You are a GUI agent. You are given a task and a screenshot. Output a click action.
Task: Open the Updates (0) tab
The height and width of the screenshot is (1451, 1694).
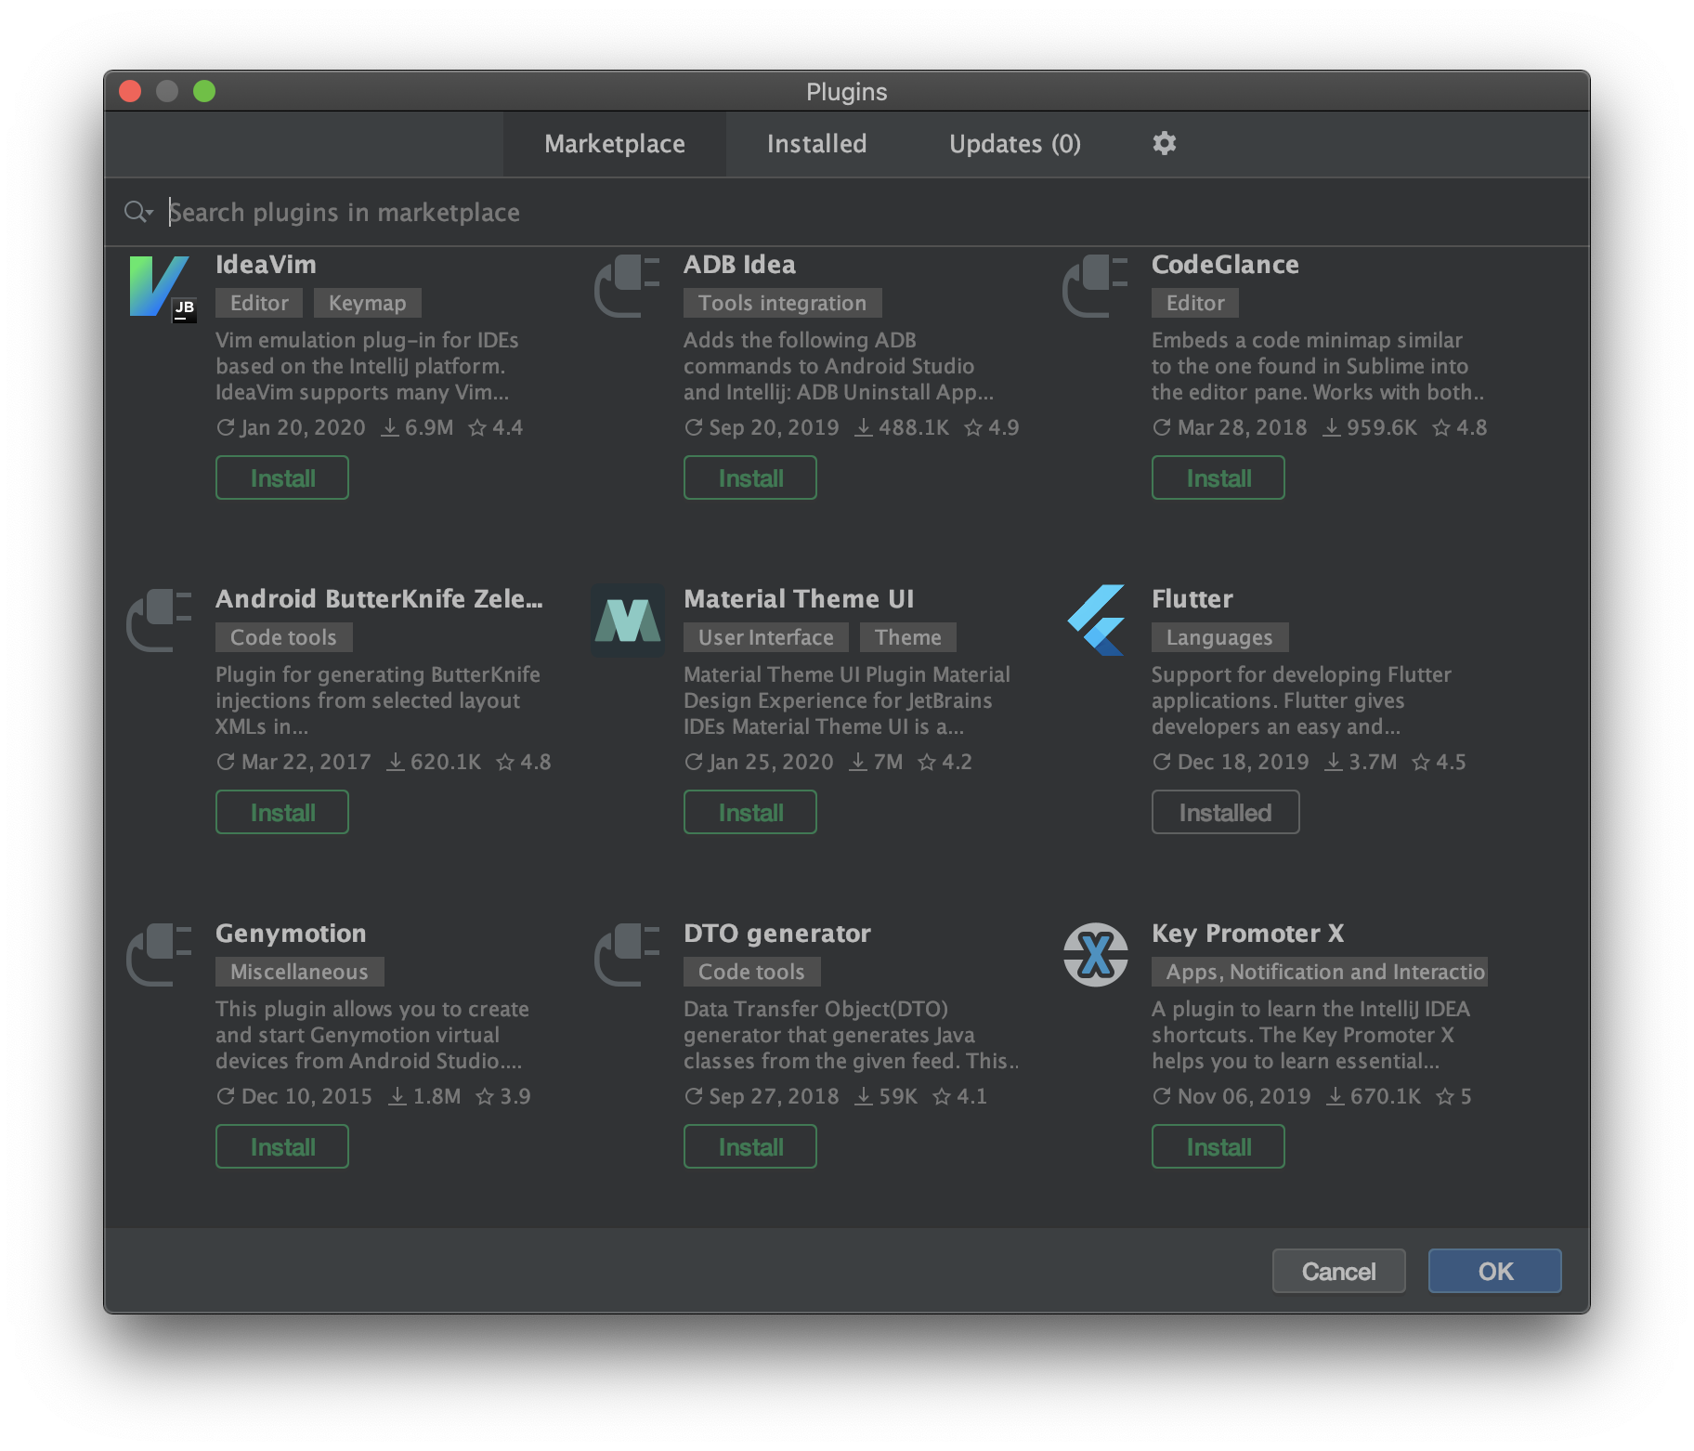click(x=1014, y=144)
